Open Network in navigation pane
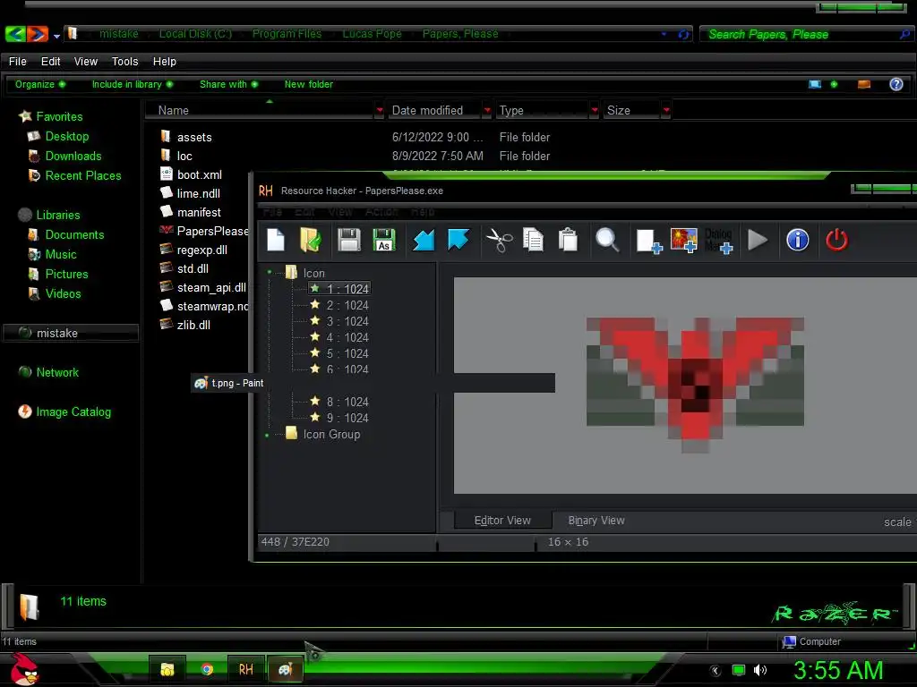The height and width of the screenshot is (687, 917). pyautogui.click(x=48, y=372)
